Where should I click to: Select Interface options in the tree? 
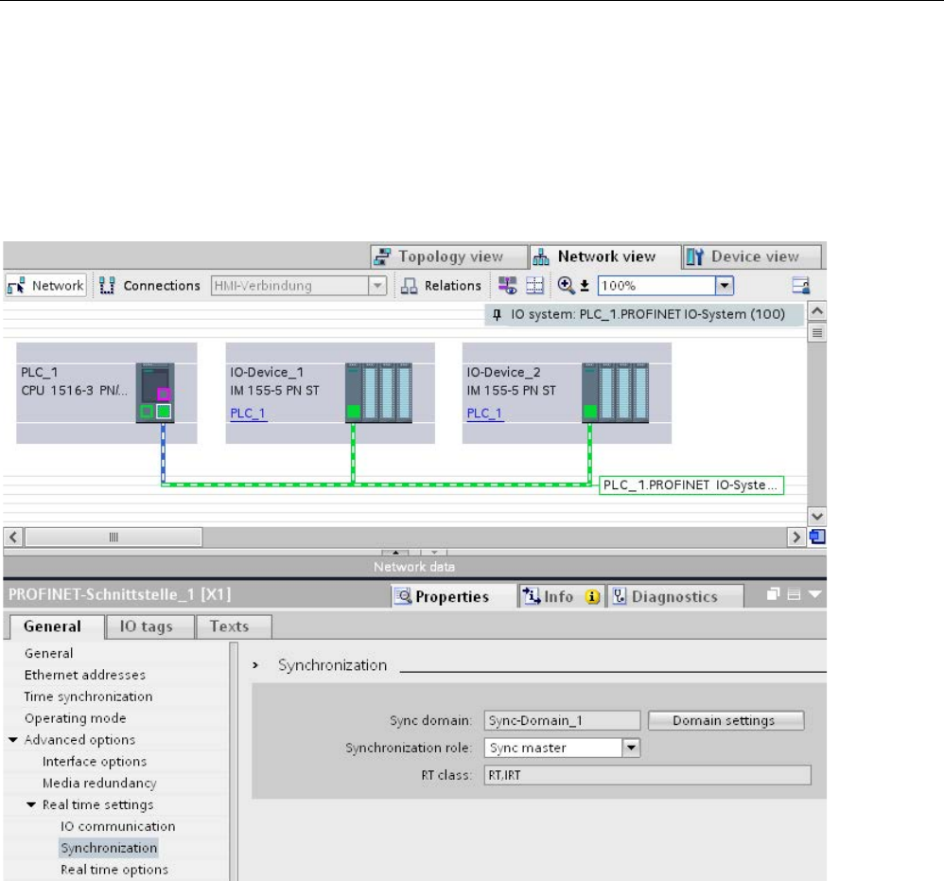[x=95, y=762]
